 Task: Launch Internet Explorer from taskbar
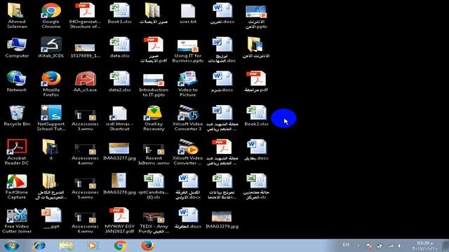pyautogui.click(x=39, y=246)
